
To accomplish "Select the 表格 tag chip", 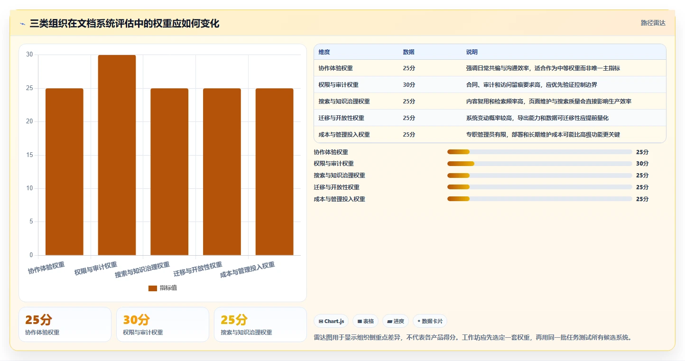I will [x=365, y=321].
